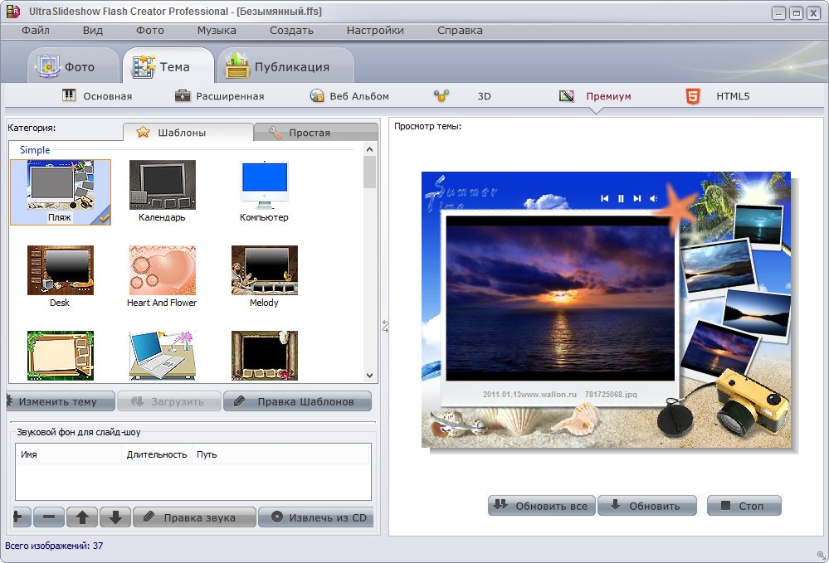This screenshot has width=829, height=563.
Task: Select the HTML5 theme type
Action: pyautogui.click(x=718, y=96)
